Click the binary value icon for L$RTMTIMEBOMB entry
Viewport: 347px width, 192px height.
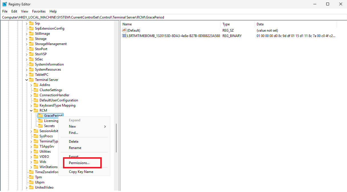[124, 36]
